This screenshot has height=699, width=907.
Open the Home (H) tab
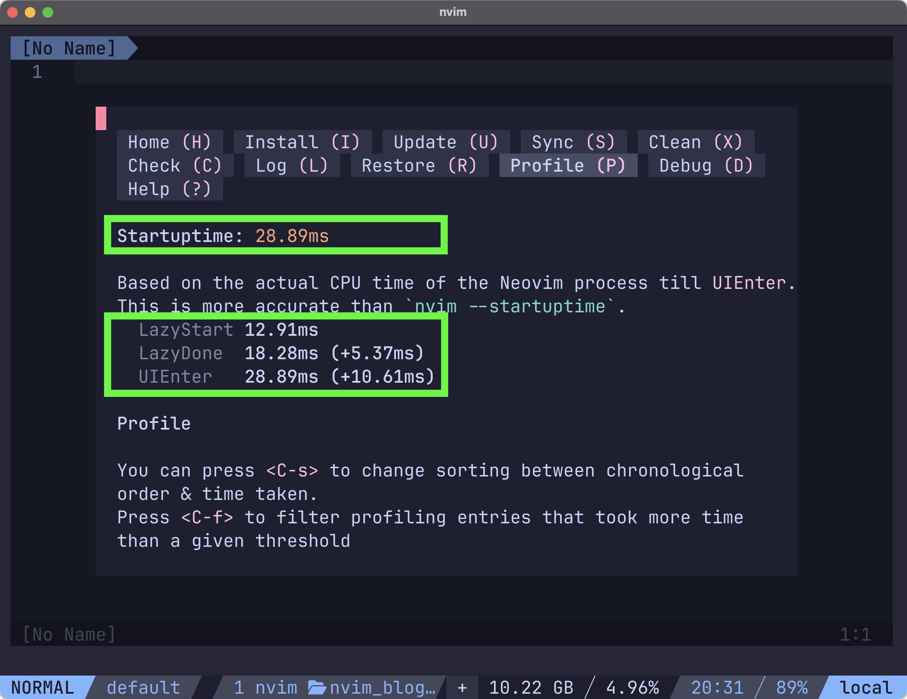click(170, 142)
